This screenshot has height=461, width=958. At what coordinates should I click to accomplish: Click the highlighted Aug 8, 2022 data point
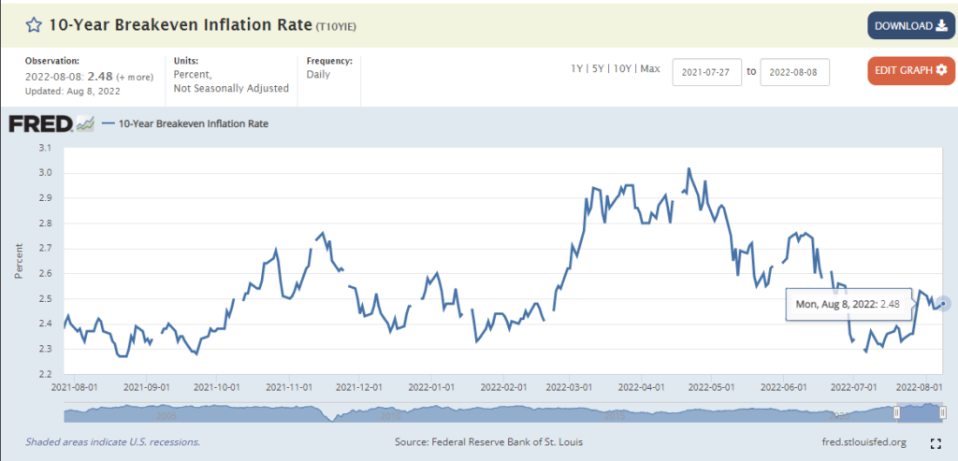coord(944,303)
